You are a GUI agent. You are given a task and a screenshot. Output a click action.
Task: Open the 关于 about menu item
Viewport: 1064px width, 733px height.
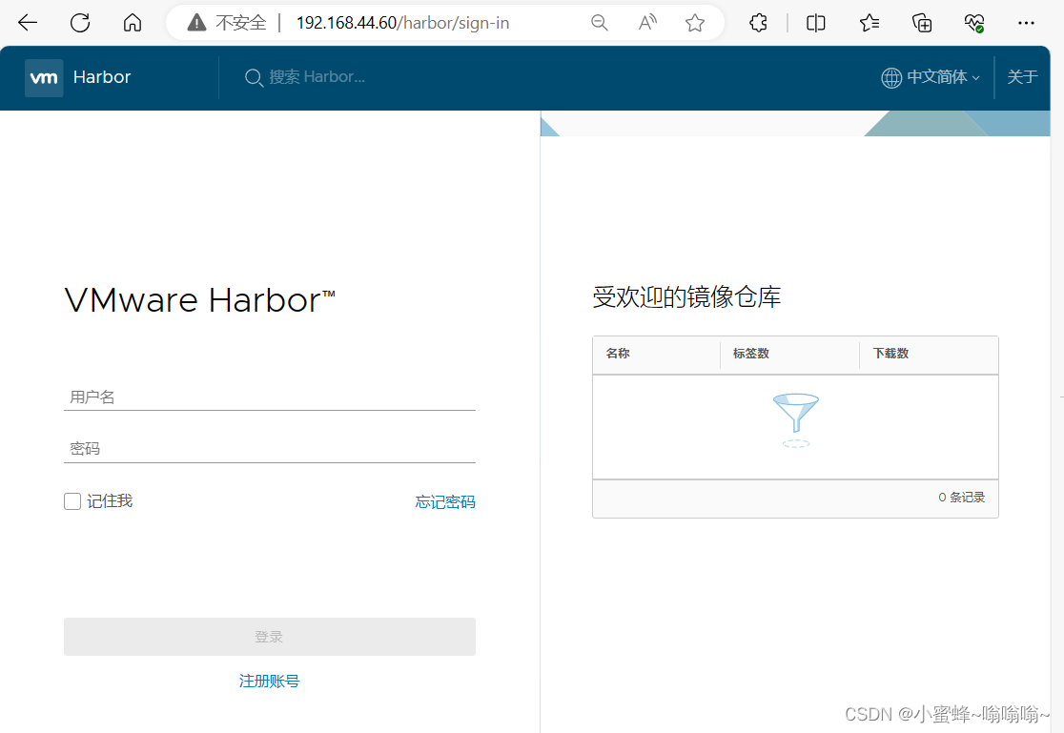point(1022,77)
